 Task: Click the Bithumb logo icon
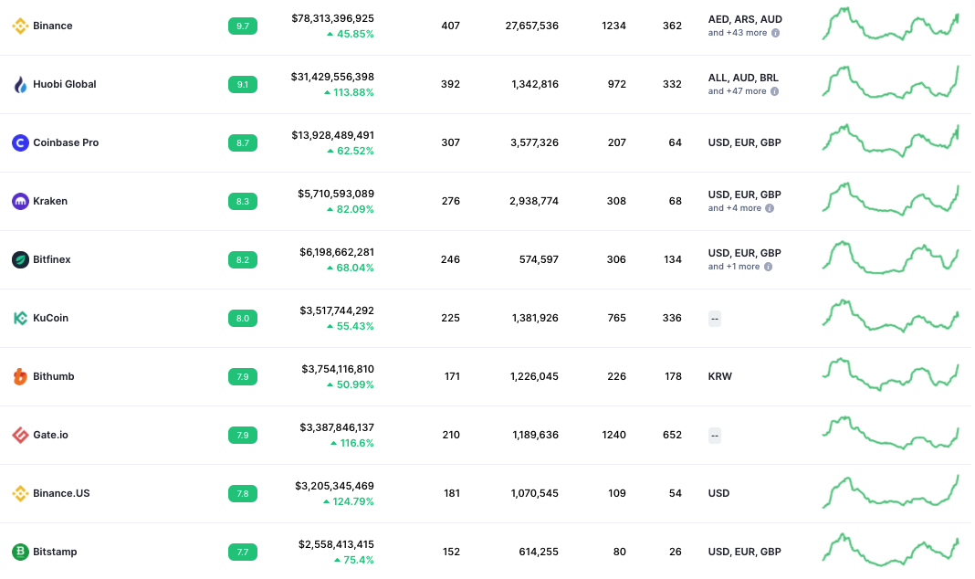(20, 376)
